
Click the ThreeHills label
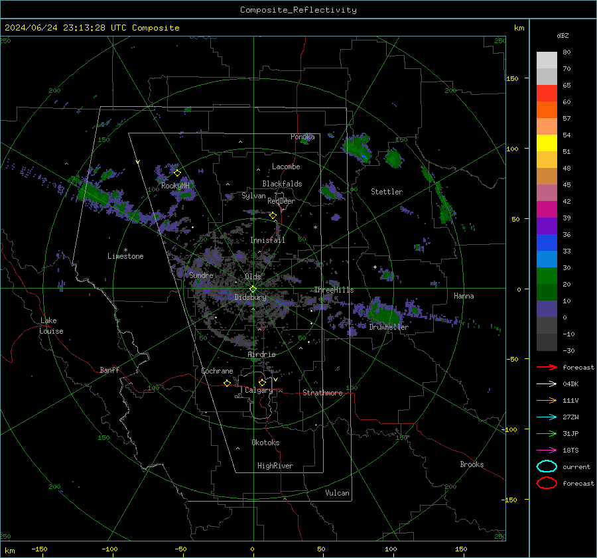pos(334,290)
